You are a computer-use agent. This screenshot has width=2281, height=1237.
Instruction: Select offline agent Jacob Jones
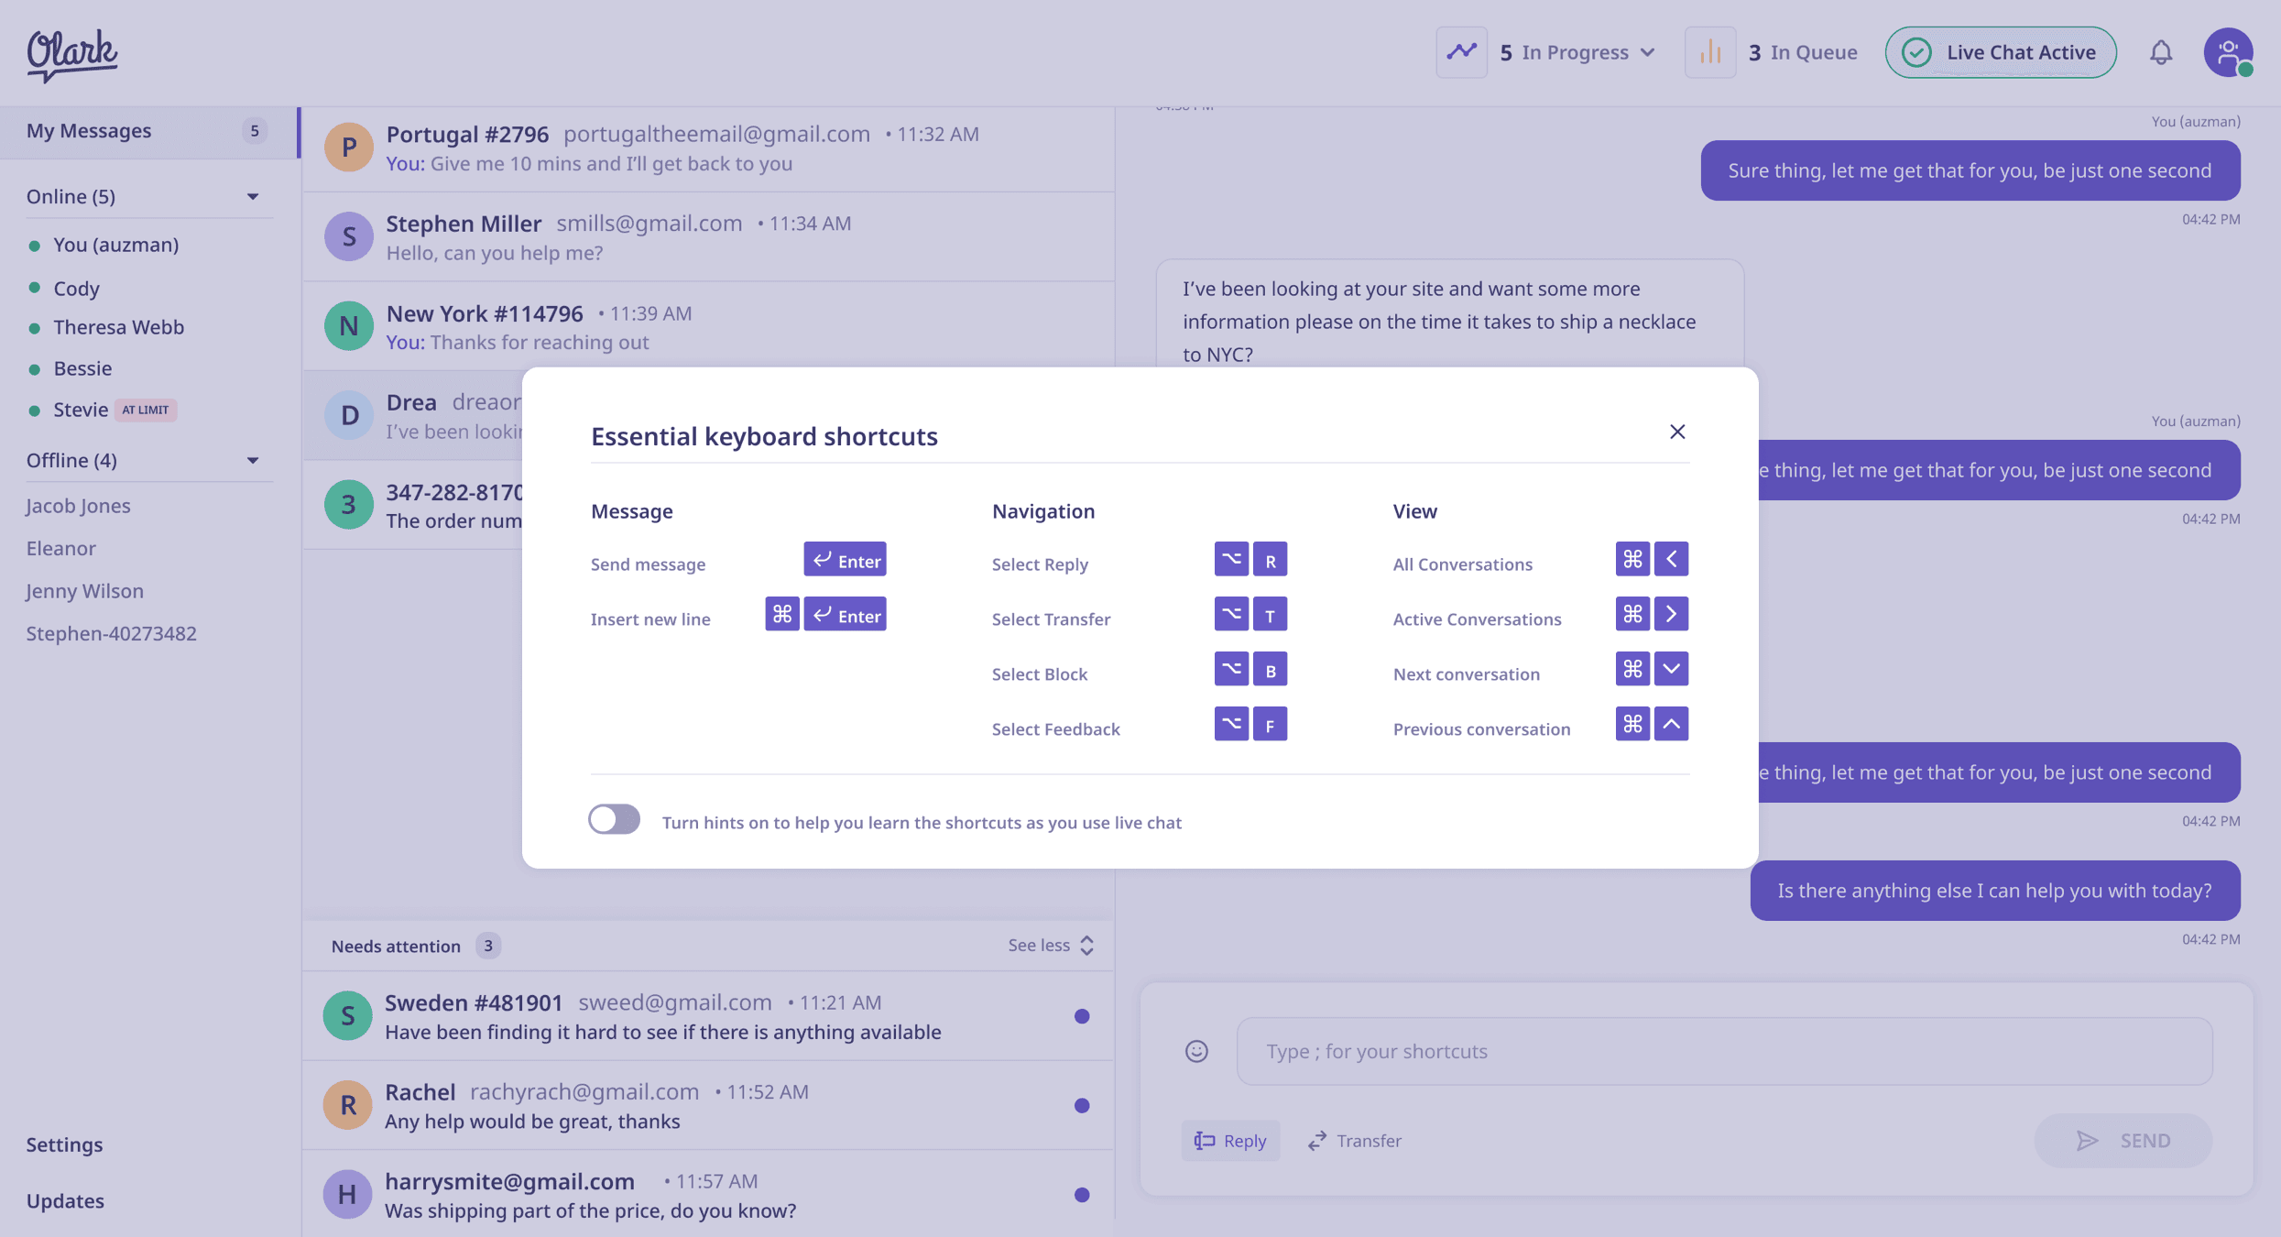[x=78, y=506]
